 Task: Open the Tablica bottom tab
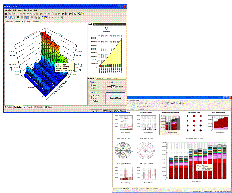pyautogui.click(x=9, y=107)
